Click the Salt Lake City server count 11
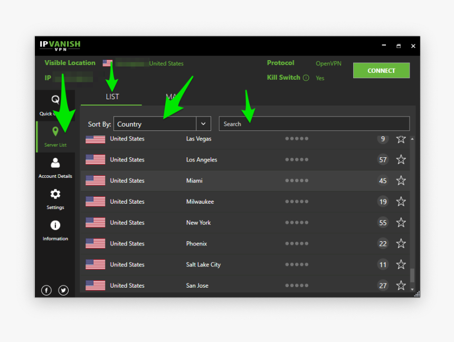 pos(383,264)
